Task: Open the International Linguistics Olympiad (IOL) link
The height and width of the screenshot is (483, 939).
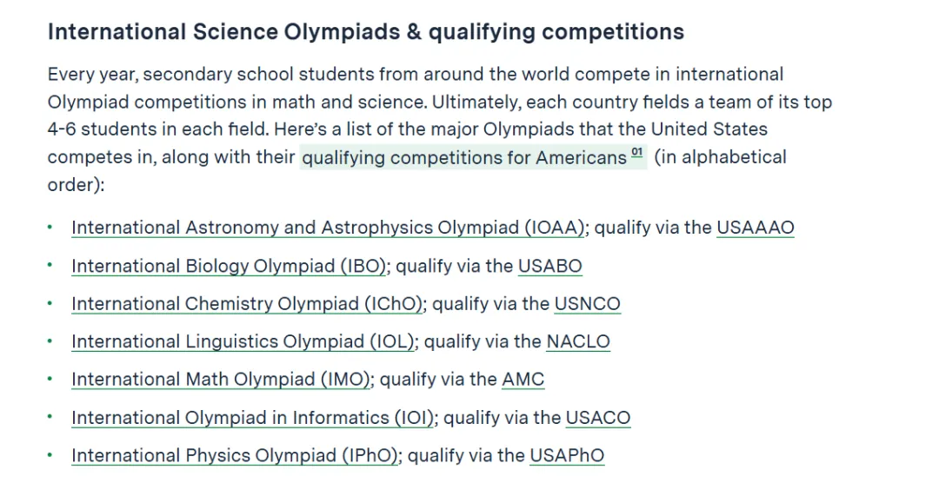Action: coord(243,341)
